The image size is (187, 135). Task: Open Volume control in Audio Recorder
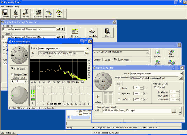tap(98, 98)
